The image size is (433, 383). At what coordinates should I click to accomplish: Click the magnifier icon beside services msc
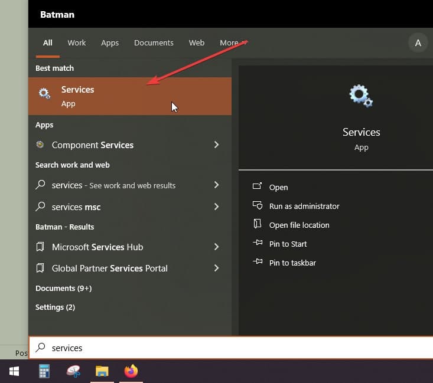[x=40, y=207]
